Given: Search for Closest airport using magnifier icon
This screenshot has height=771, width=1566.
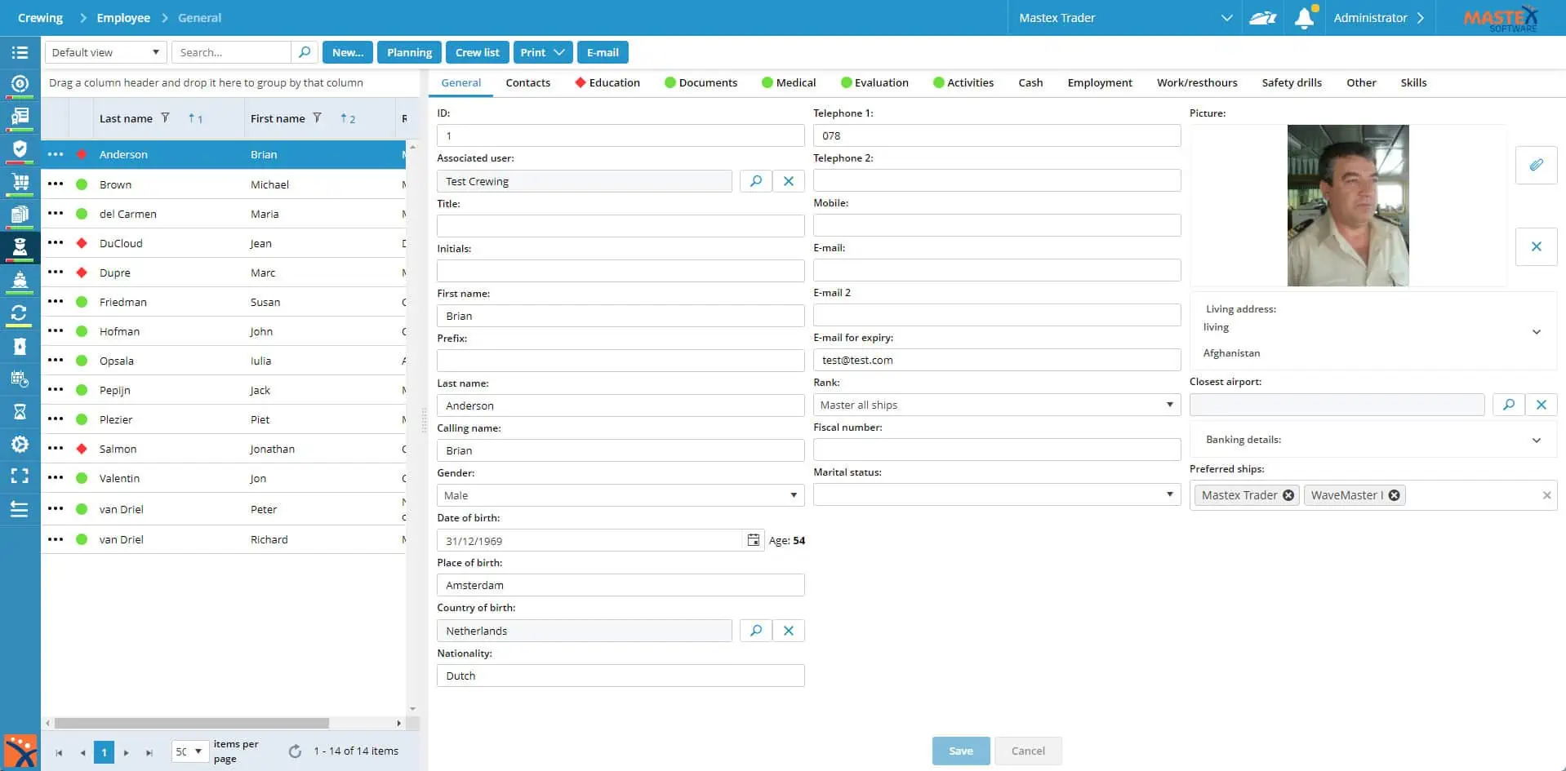Looking at the screenshot, I should pyautogui.click(x=1508, y=405).
